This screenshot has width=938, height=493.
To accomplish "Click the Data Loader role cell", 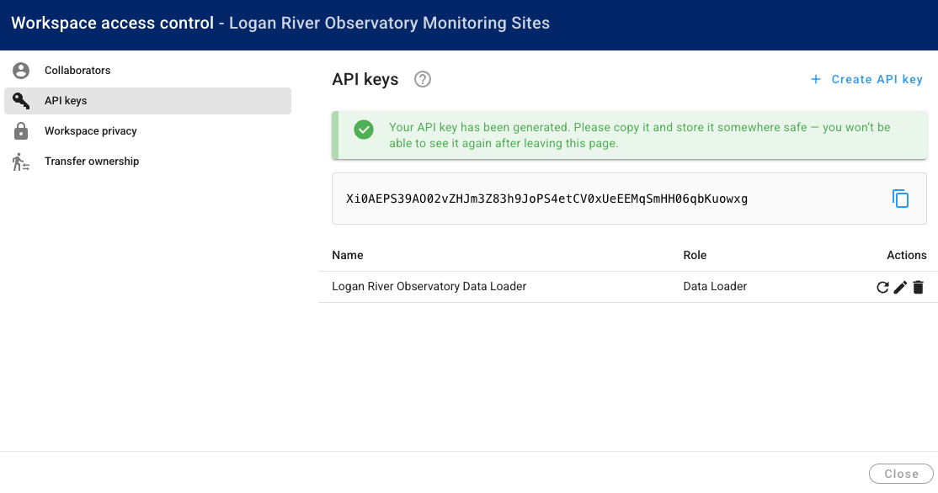I will click(715, 286).
